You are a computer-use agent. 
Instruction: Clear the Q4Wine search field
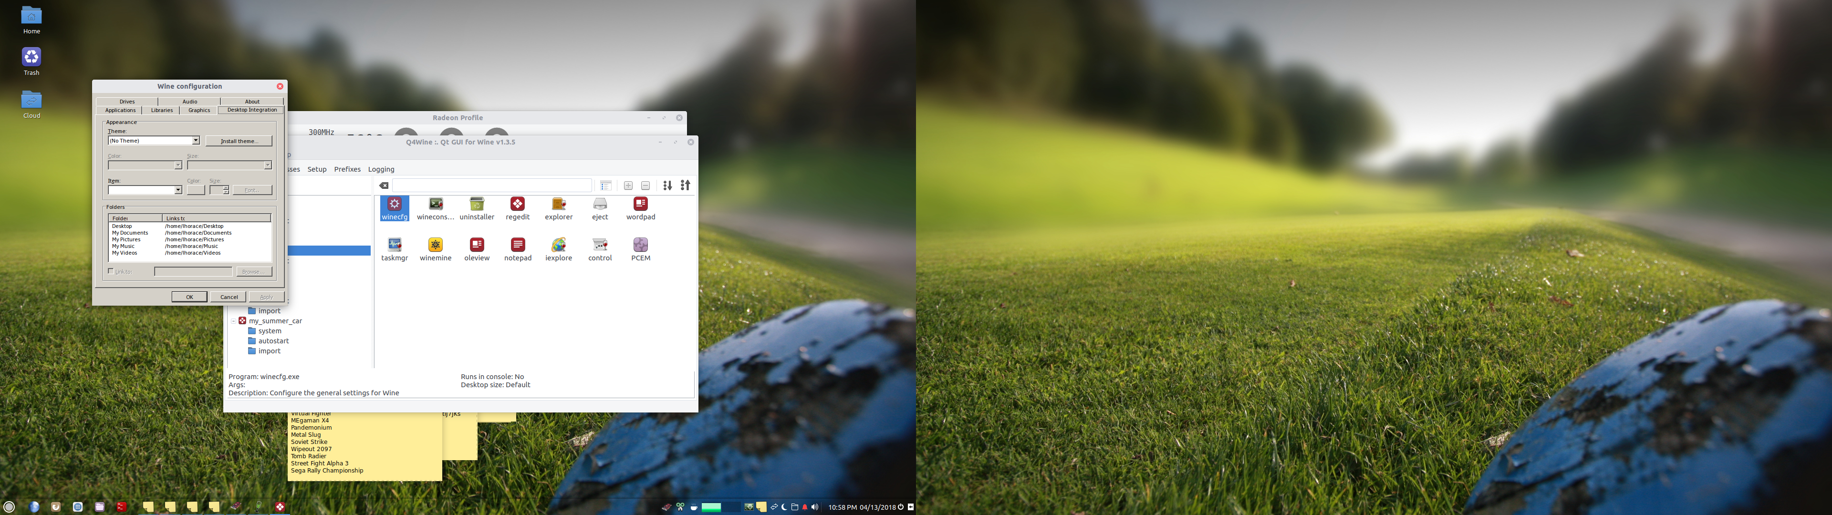383,185
